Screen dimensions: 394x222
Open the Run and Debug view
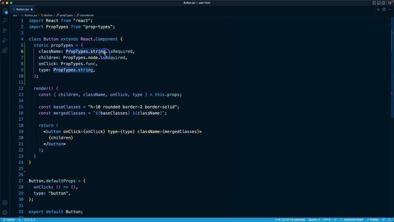pyautogui.click(x=5, y=40)
